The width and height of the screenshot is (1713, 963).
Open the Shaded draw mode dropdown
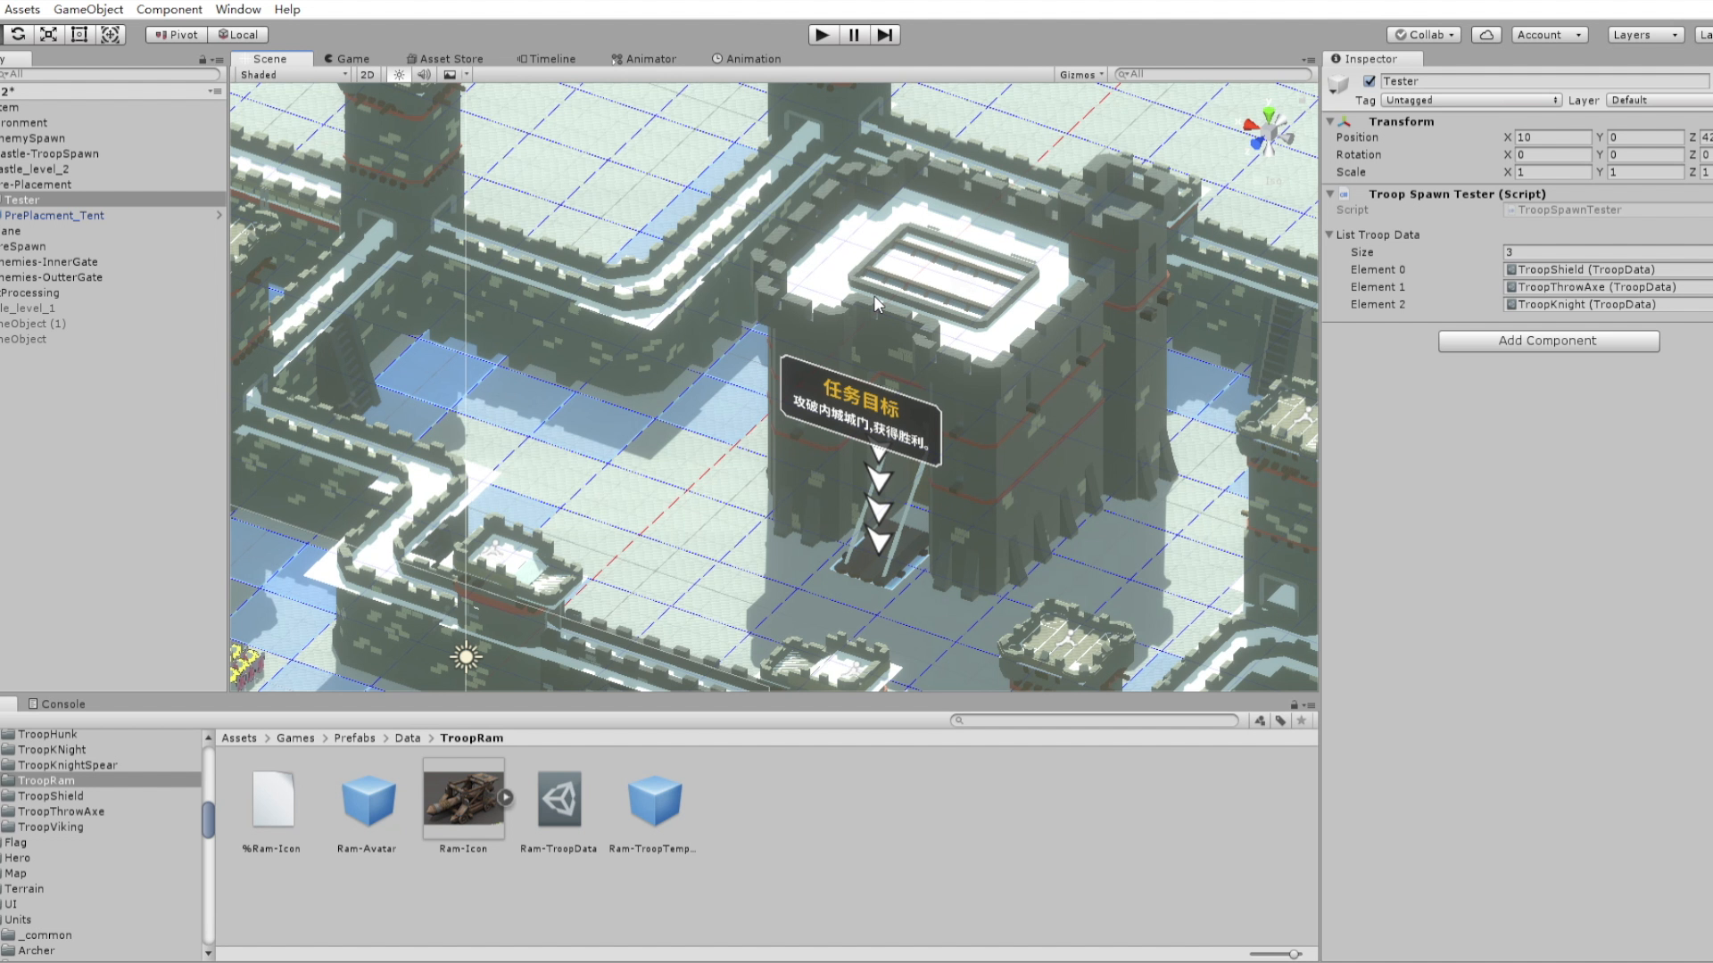pyautogui.click(x=293, y=75)
